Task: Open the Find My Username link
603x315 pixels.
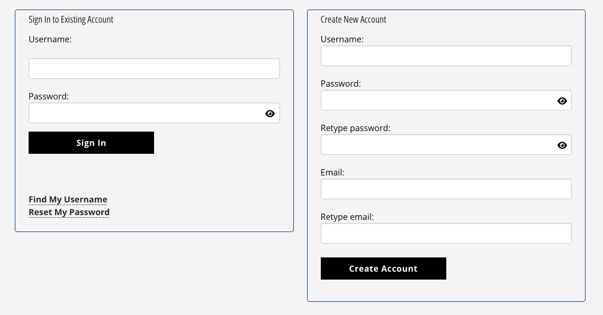Action: [x=68, y=199]
